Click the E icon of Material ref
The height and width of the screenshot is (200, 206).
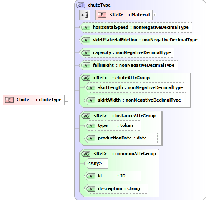[102, 15]
